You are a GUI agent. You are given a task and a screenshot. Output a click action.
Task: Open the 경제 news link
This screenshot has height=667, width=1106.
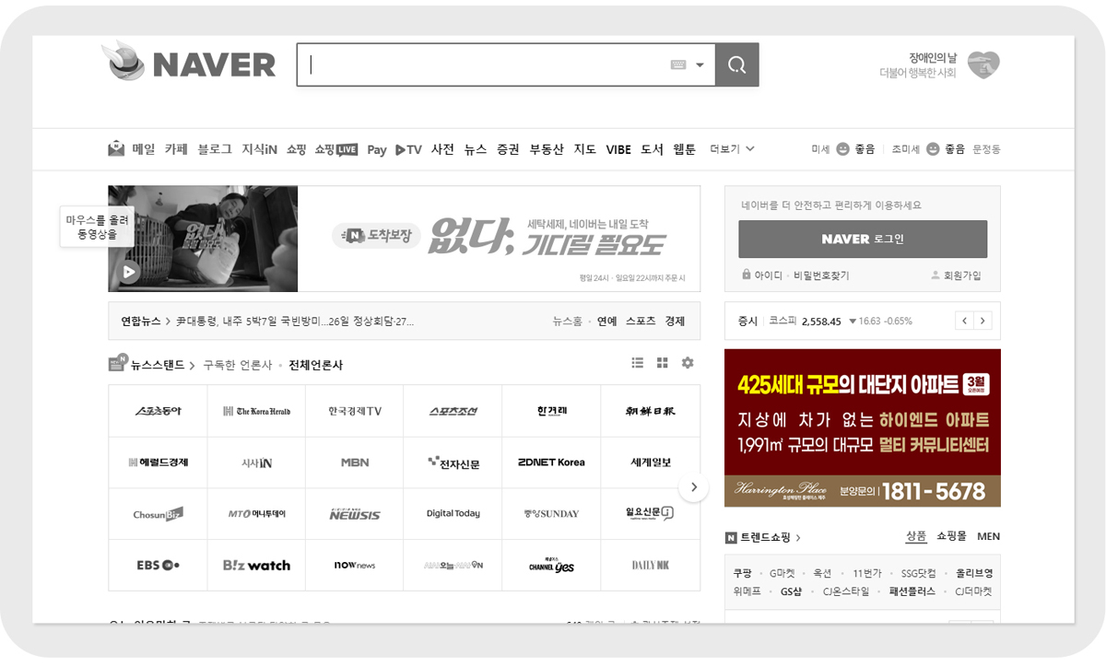point(675,322)
